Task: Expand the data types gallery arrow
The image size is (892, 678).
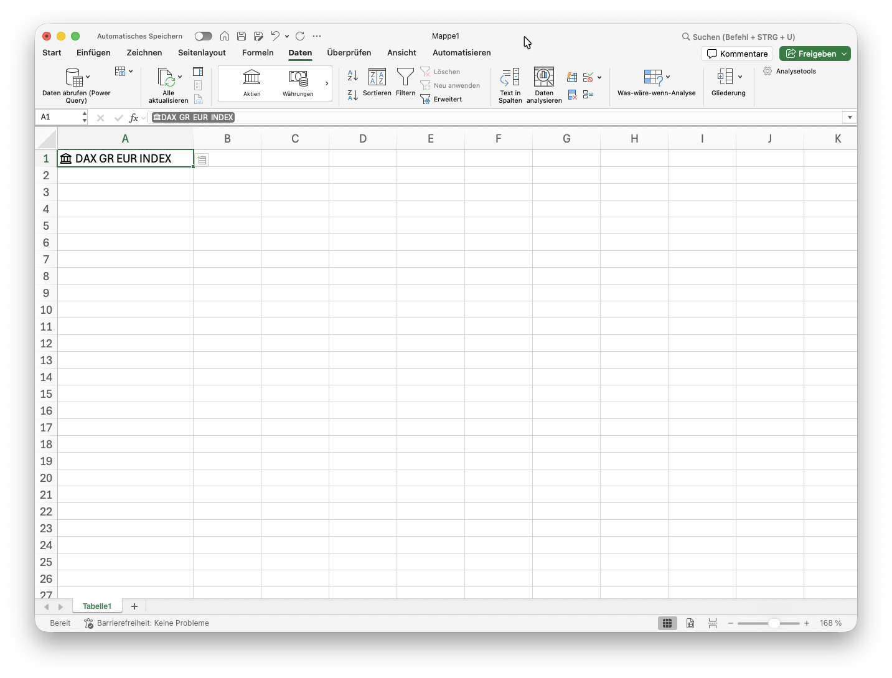Action: [x=327, y=83]
